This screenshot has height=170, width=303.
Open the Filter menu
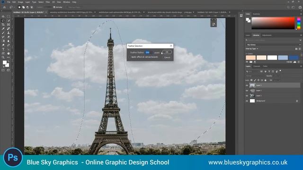point(48,2)
